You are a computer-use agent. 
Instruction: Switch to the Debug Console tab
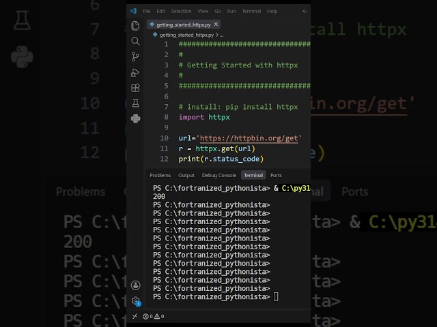[x=219, y=175]
